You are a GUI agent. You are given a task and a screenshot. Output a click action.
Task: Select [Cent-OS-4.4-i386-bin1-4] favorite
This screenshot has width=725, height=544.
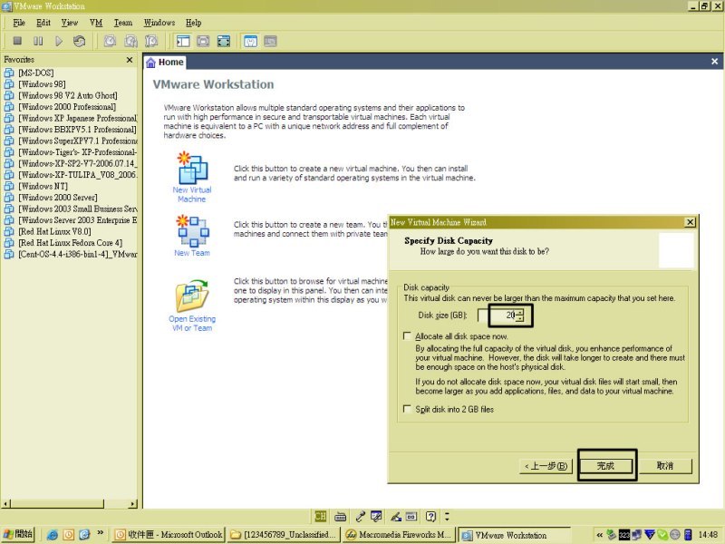(x=78, y=254)
